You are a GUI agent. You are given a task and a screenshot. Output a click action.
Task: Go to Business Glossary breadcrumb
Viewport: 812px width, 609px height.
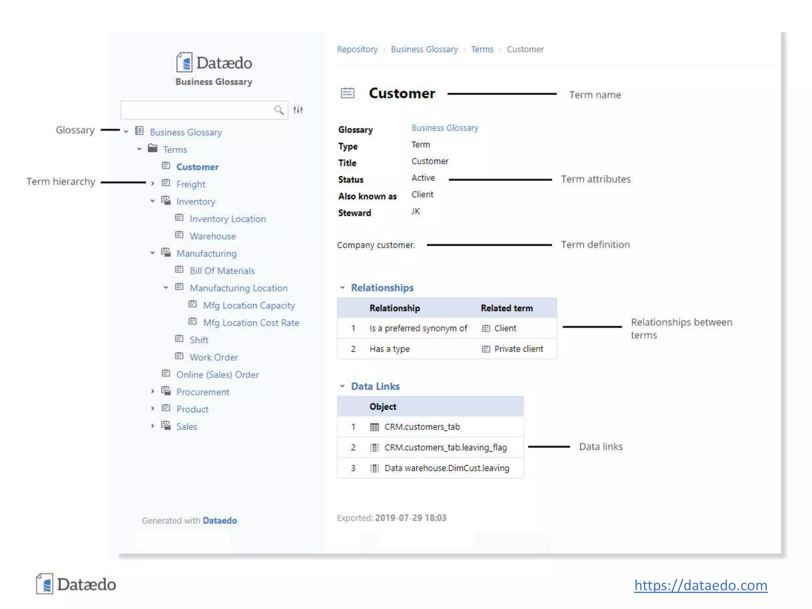click(x=424, y=49)
